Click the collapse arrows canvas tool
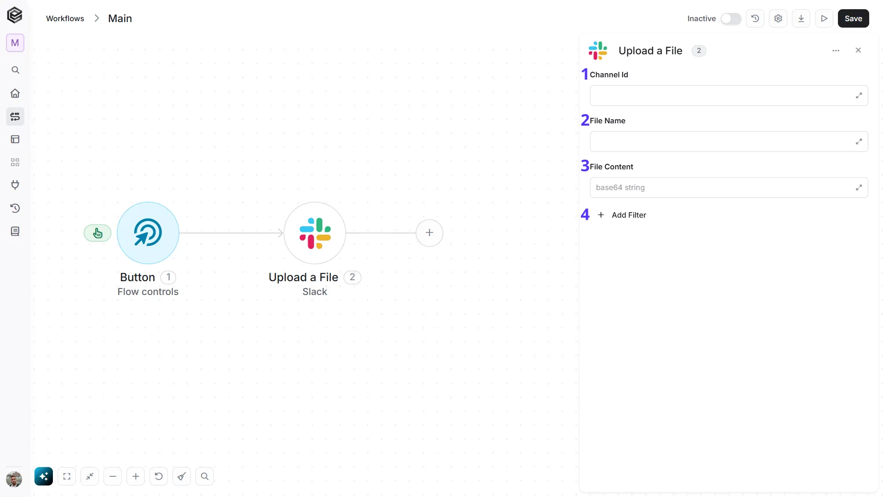This screenshot has height=497, width=883. tap(90, 476)
